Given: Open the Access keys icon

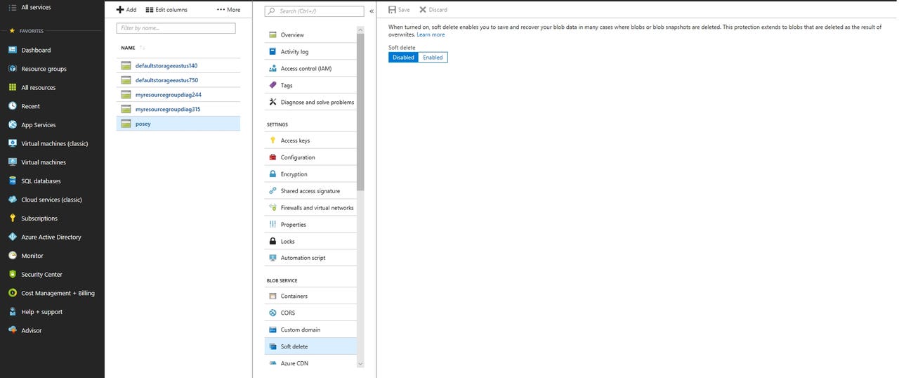Looking at the screenshot, I should 273,141.
